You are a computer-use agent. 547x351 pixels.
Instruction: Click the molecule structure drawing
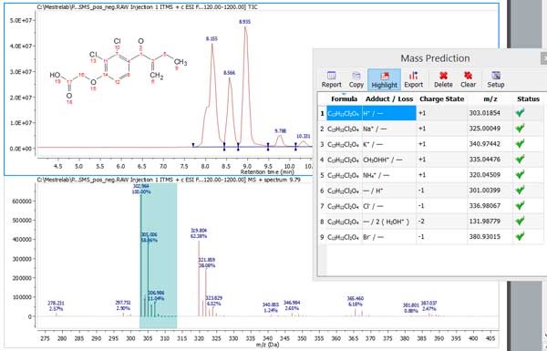pos(119,71)
